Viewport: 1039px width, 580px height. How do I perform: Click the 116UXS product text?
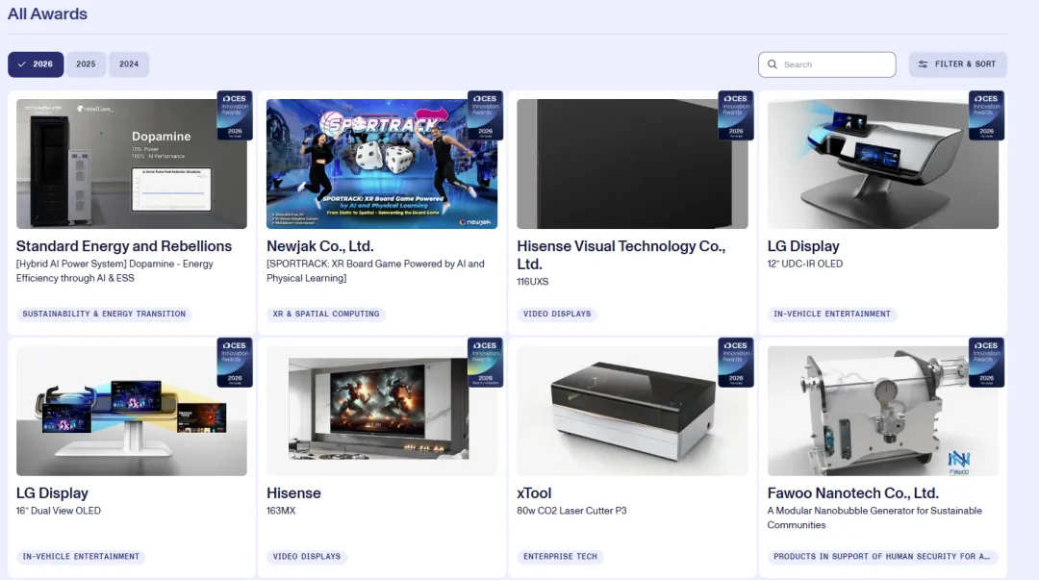pyautogui.click(x=533, y=282)
